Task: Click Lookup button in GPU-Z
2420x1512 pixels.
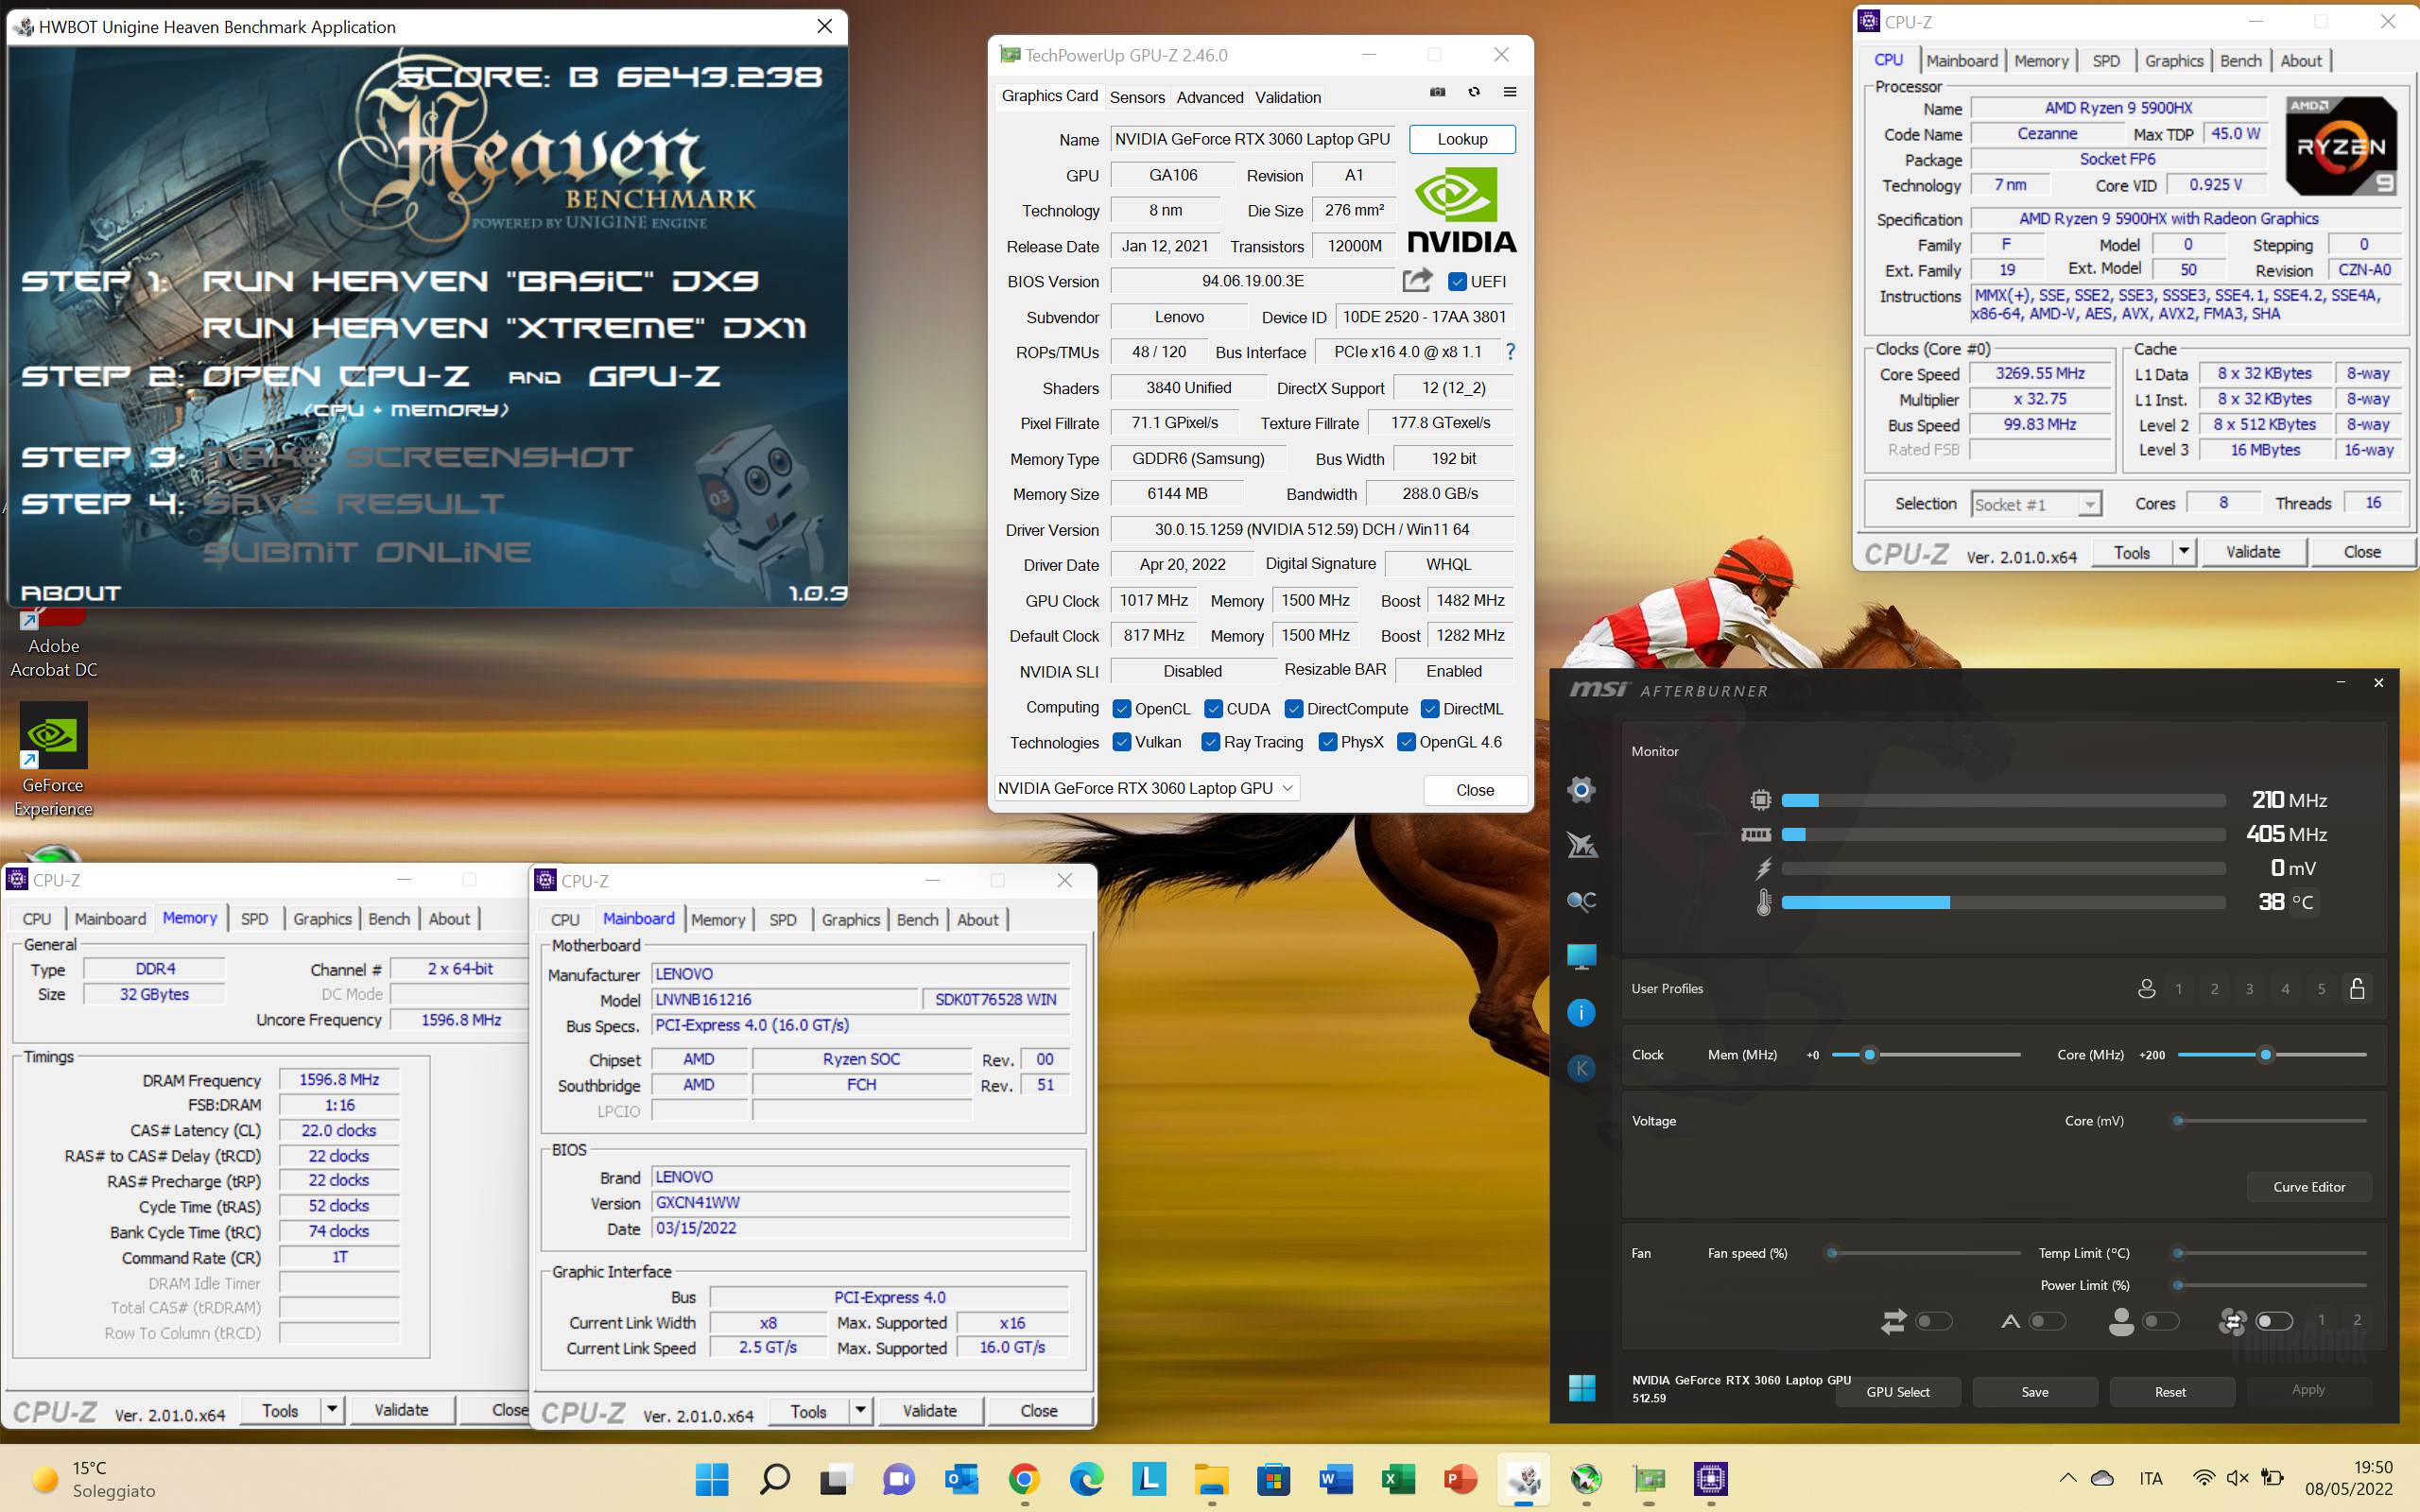Action: (x=1462, y=139)
